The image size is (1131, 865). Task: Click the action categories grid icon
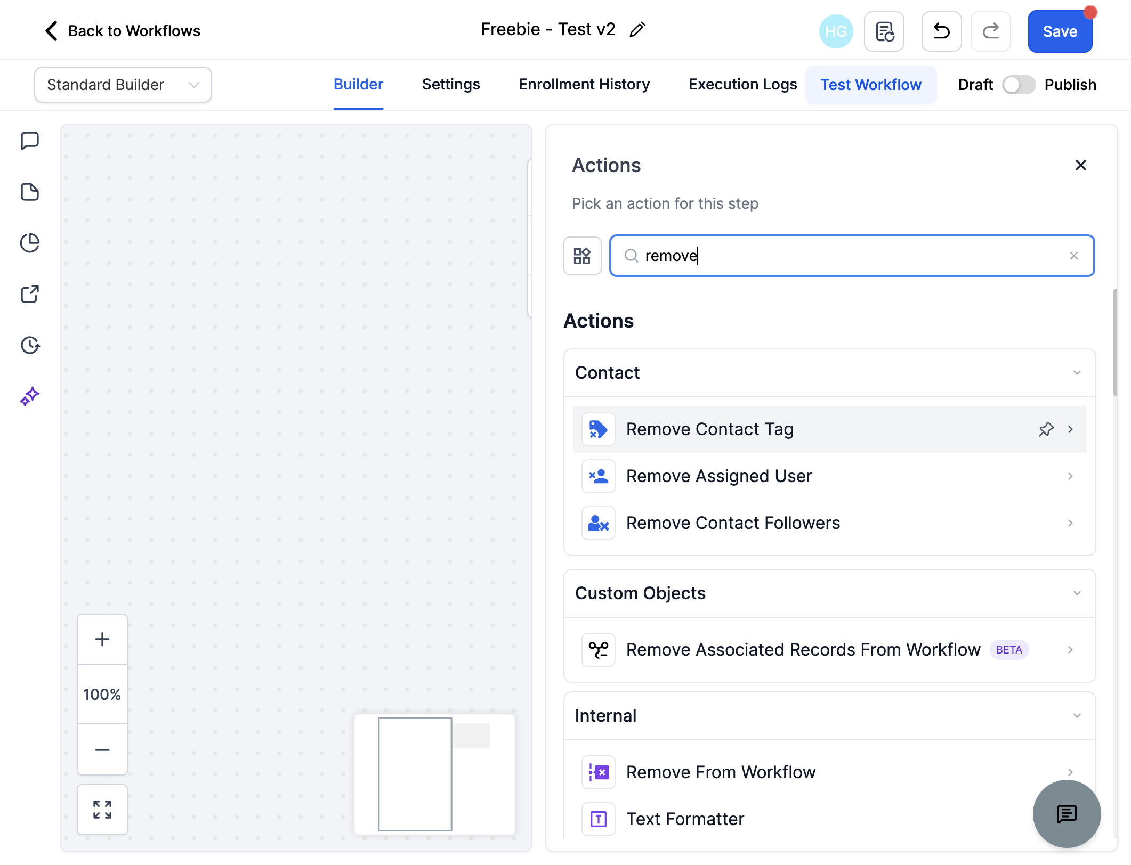pos(582,256)
